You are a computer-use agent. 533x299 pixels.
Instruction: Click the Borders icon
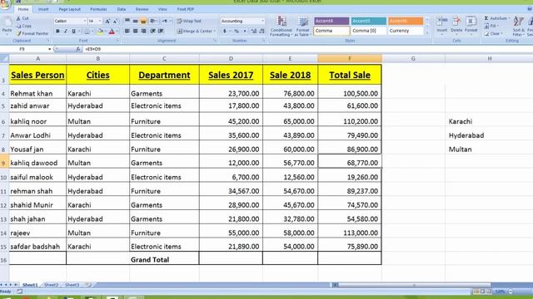coord(87,32)
